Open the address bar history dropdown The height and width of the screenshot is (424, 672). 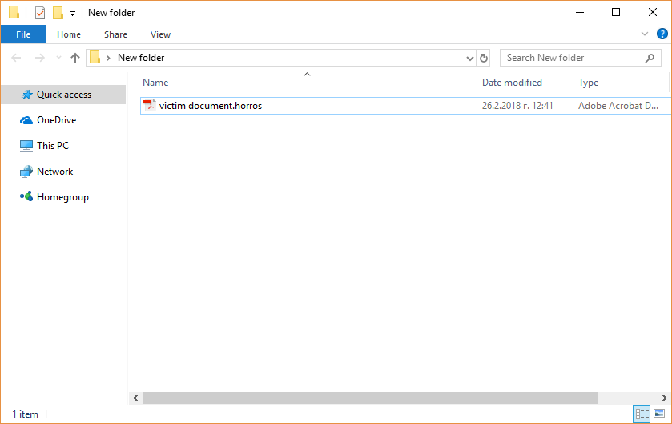[469, 58]
